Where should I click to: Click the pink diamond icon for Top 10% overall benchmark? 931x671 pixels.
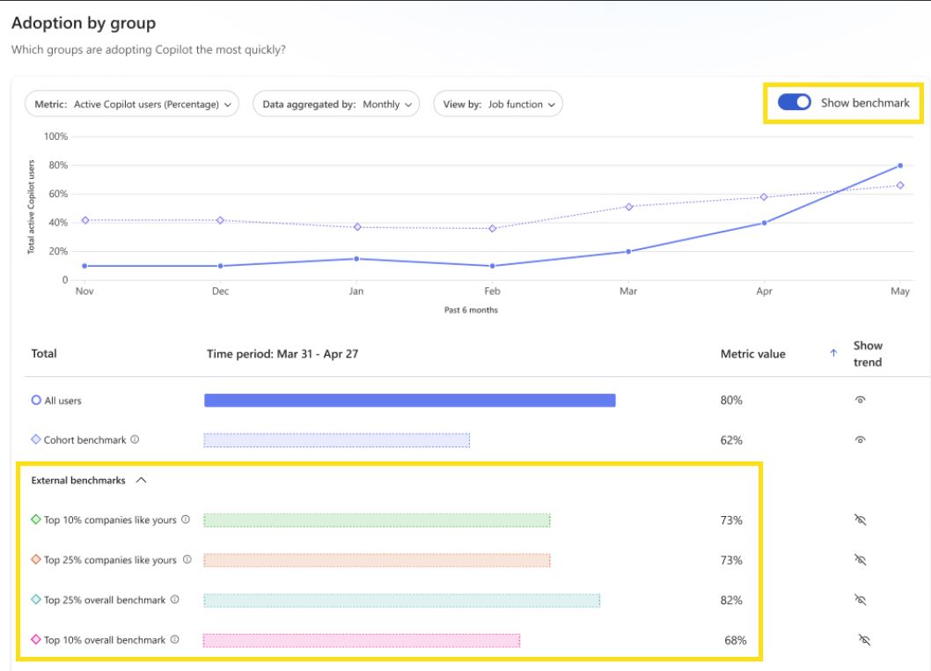coord(35,640)
